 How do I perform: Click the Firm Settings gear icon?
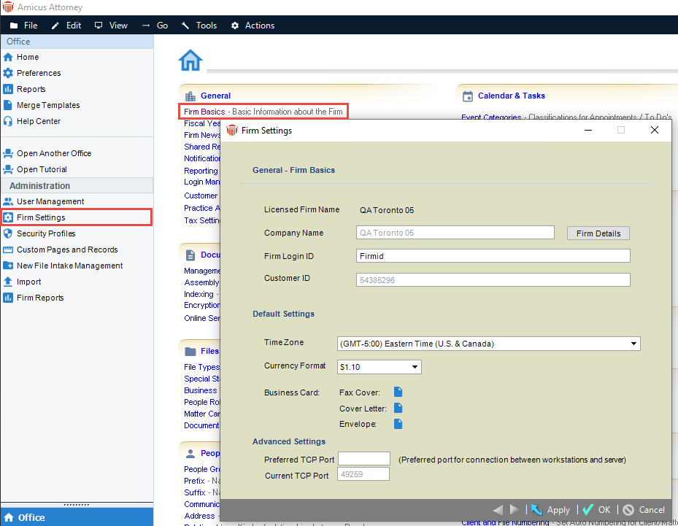pos(8,217)
